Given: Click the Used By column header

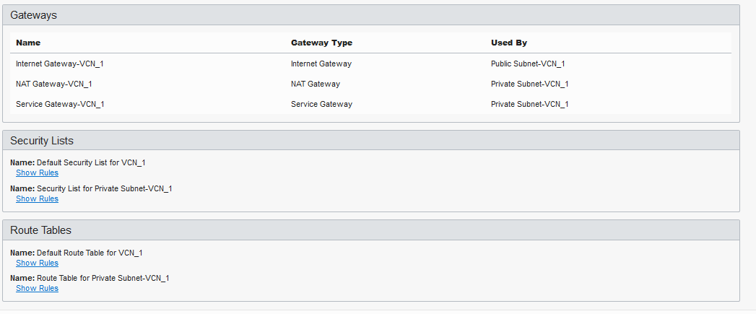Looking at the screenshot, I should click(509, 43).
